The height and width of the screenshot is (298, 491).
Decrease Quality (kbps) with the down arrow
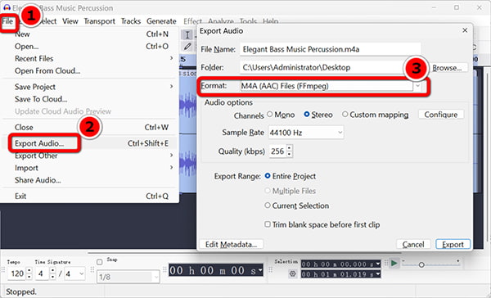[x=290, y=154]
